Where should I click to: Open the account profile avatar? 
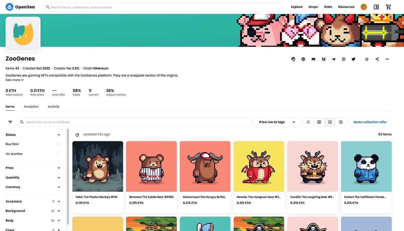[x=363, y=7]
